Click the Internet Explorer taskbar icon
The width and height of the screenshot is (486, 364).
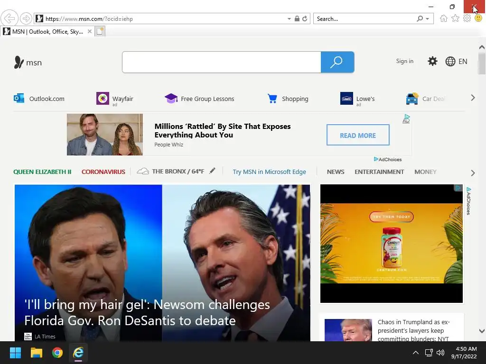[78, 353]
